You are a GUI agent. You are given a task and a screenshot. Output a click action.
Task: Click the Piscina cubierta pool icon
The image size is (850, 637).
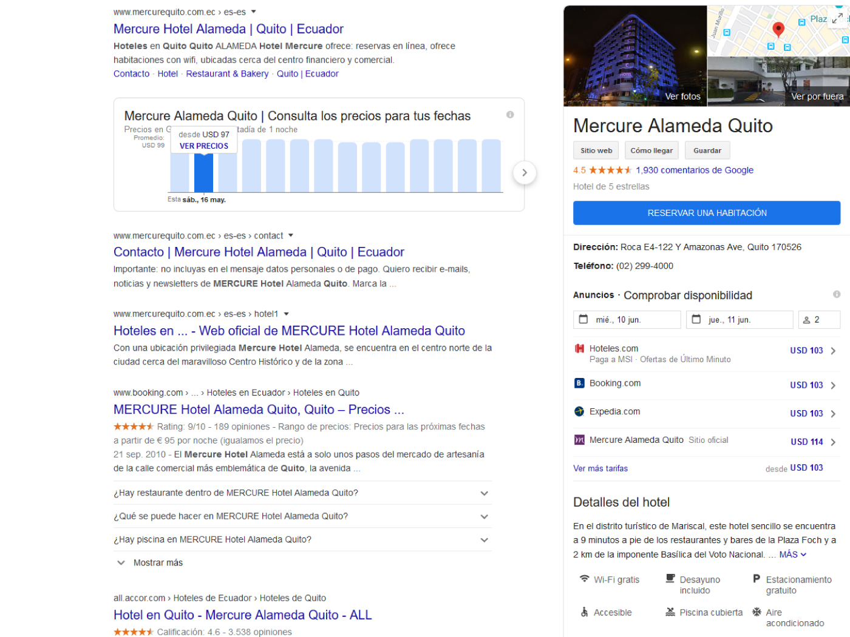pyautogui.click(x=670, y=612)
